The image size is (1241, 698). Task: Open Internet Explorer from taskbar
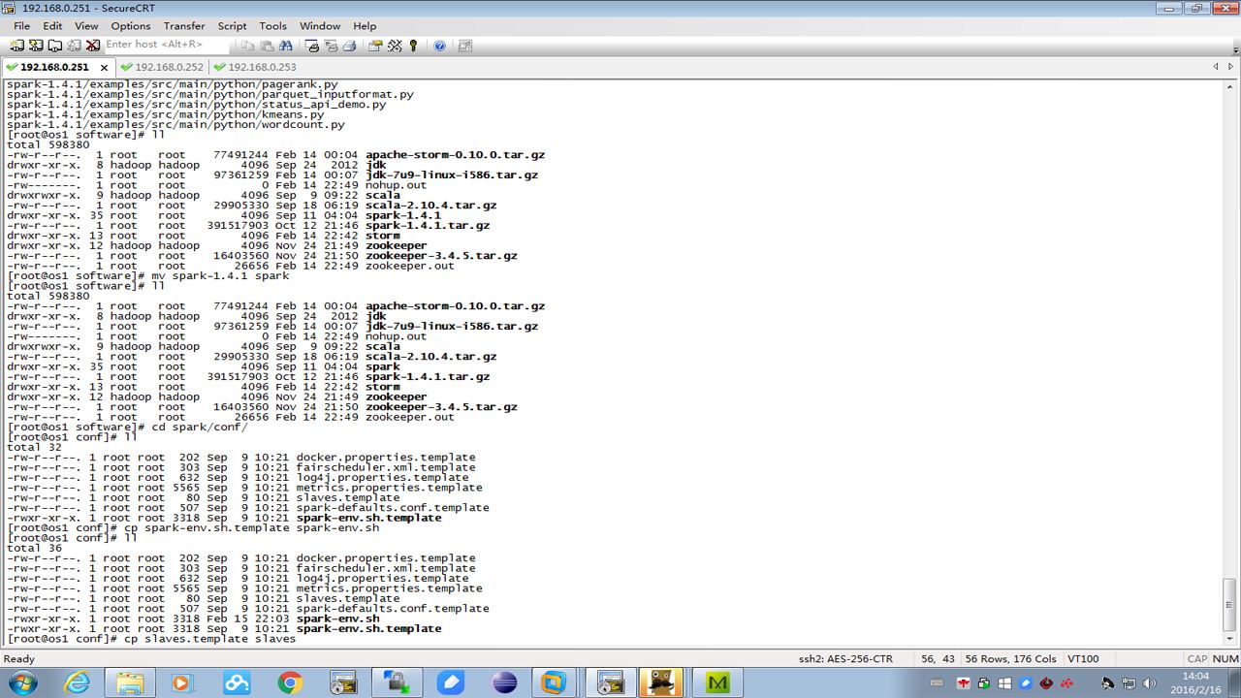click(x=77, y=682)
